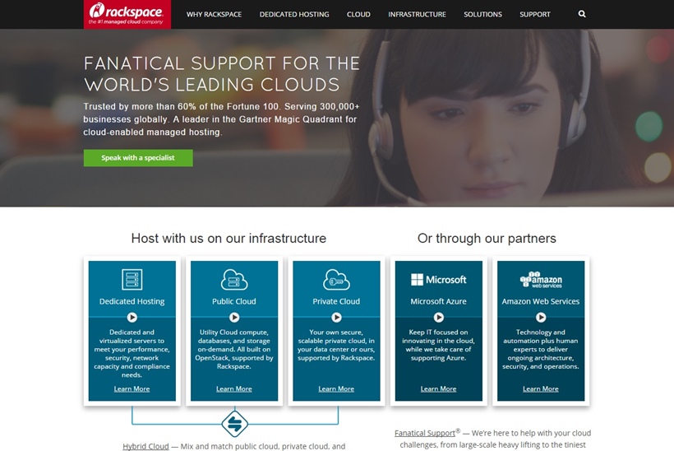The image size is (674, 451).
Task: Open the Hybrid Cloud link
Action: pyautogui.click(x=145, y=446)
